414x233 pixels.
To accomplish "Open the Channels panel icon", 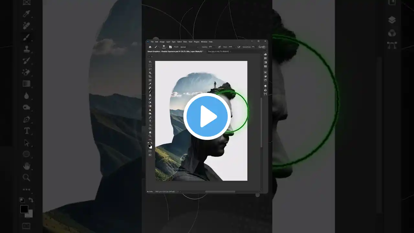I will (266, 90).
